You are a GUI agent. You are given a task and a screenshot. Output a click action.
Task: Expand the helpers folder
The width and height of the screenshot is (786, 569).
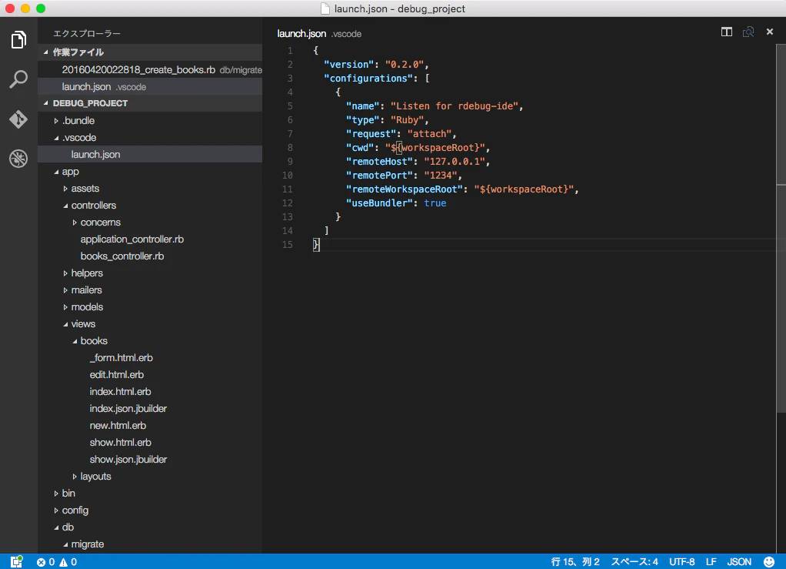pyautogui.click(x=65, y=273)
